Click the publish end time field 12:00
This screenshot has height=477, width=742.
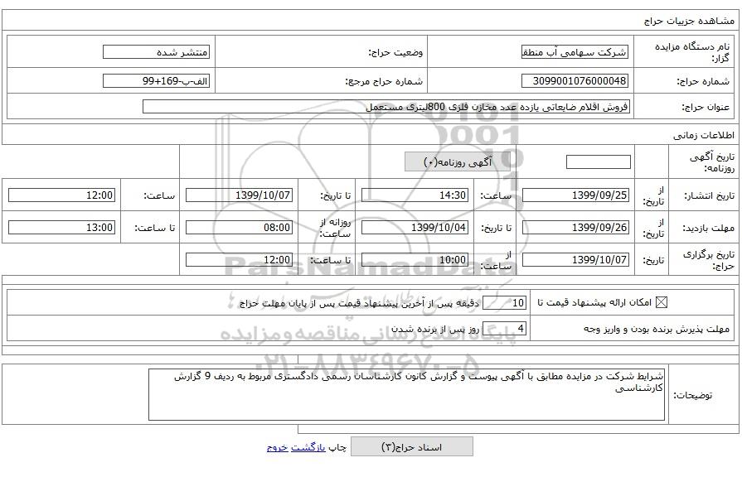(62, 195)
